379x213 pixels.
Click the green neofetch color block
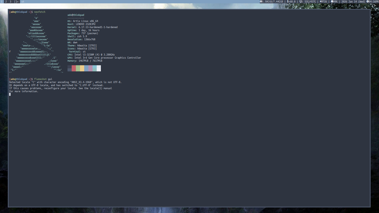coord(78,68)
